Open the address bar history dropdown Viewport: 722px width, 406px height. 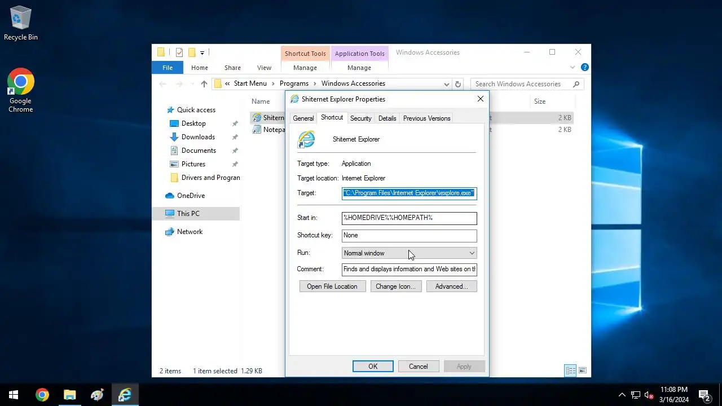(x=446, y=84)
